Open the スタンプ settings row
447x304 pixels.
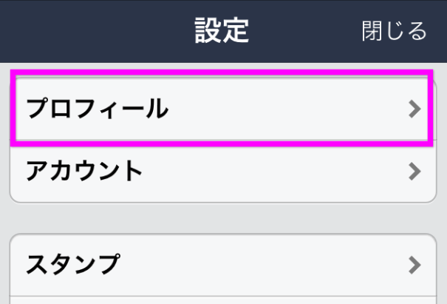point(222,264)
